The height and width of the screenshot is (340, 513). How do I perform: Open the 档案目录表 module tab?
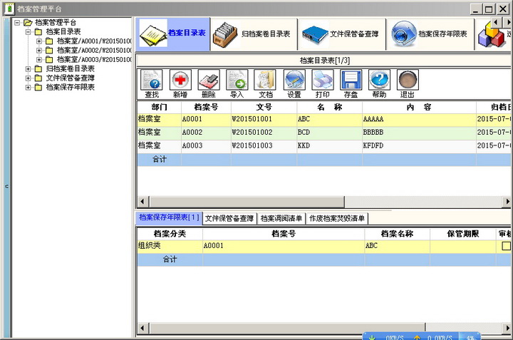point(172,34)
